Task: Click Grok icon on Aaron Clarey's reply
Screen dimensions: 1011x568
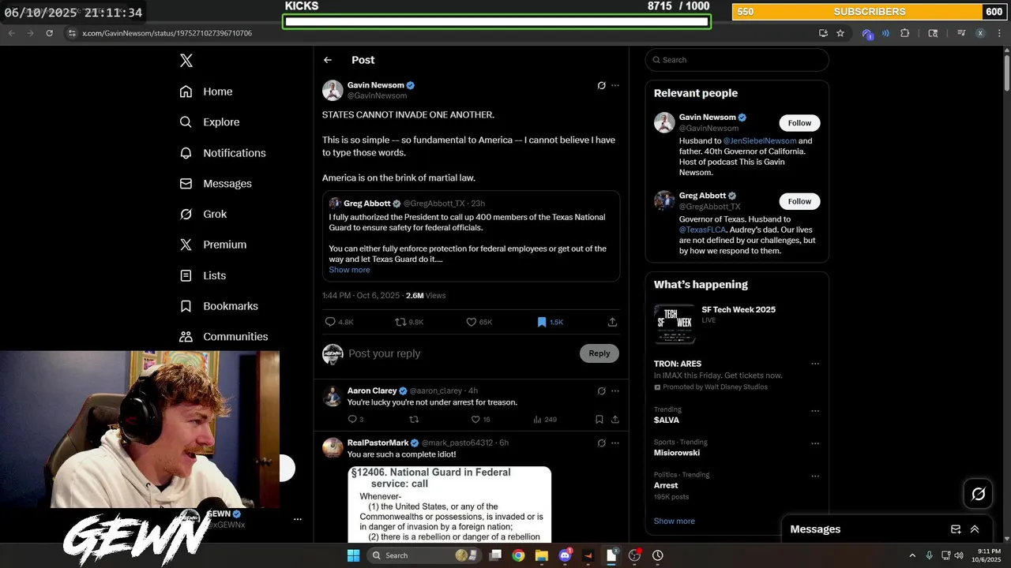Action: click(601, 390)
